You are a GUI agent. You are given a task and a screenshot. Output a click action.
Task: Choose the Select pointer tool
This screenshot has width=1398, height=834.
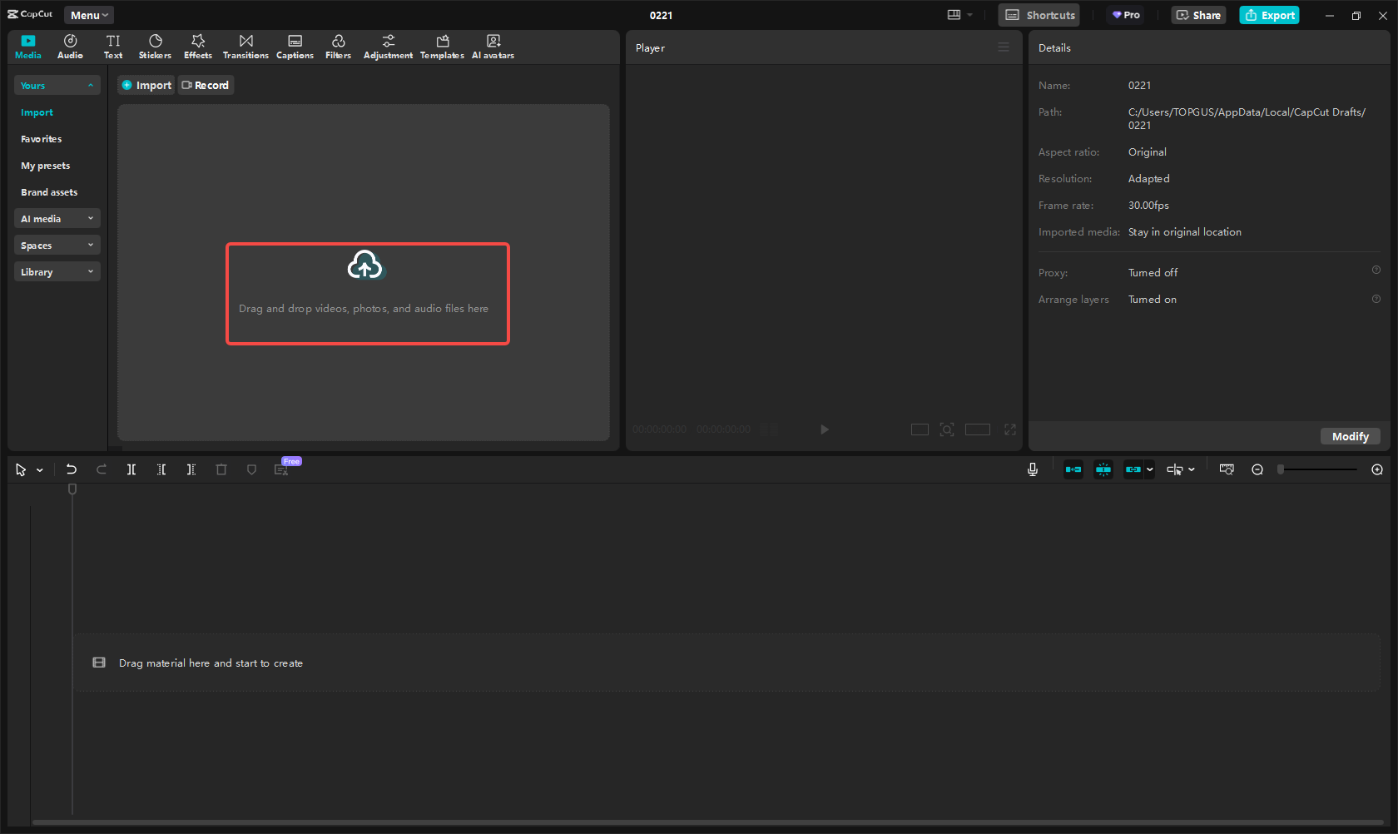coord(21,469)
